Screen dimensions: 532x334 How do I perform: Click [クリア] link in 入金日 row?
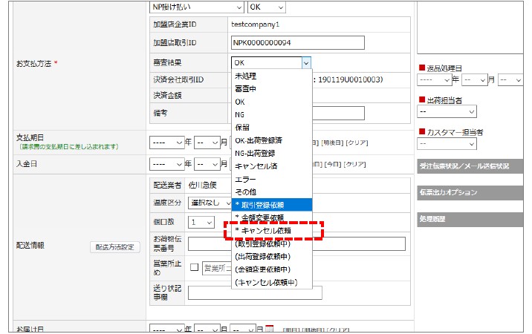354,165
